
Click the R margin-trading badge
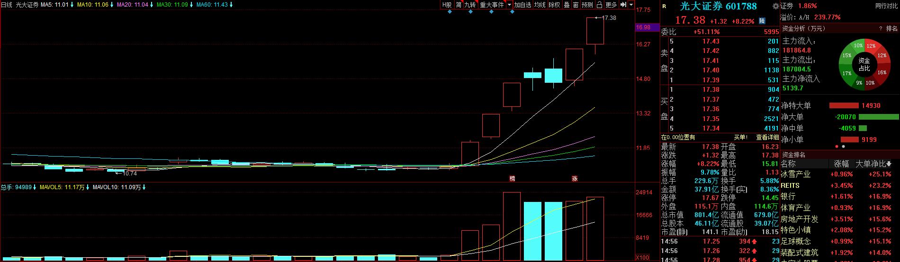pos(664,6)
